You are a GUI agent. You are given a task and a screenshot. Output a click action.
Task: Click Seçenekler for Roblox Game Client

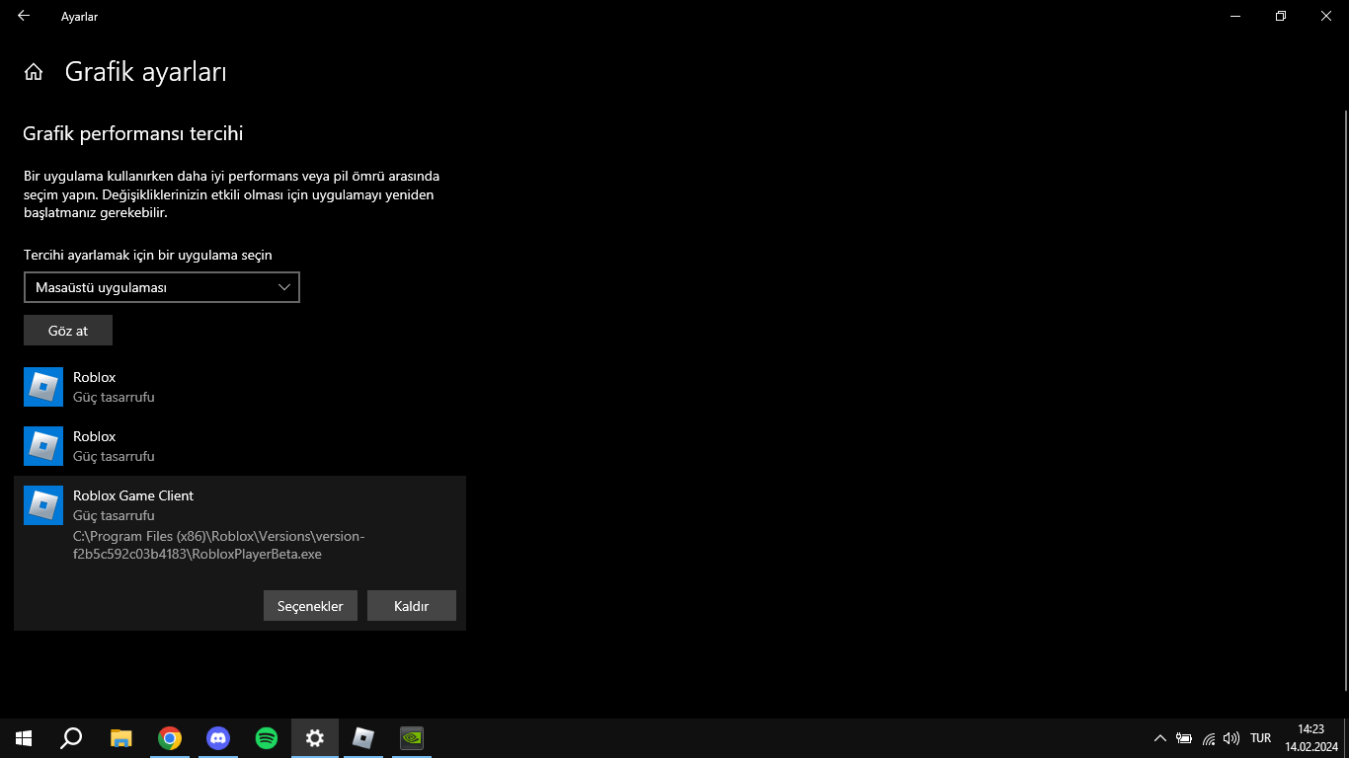point(310,606)
